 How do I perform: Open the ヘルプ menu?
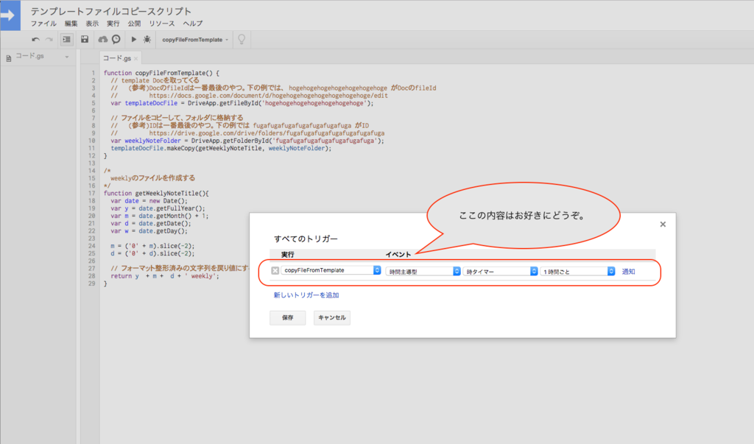tap(193, 24)
